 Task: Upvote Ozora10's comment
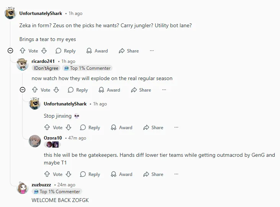(x=47, y=174)
